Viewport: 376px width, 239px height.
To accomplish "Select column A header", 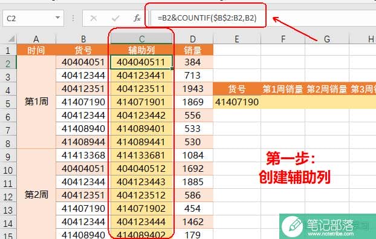I will 36,39.
